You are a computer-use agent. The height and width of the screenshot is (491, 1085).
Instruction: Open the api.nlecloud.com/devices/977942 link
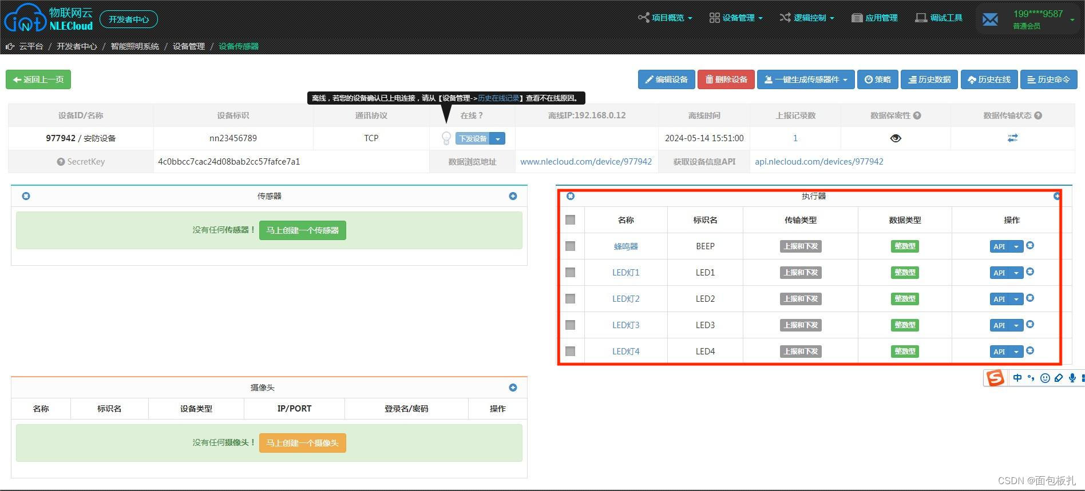point(819,162)
